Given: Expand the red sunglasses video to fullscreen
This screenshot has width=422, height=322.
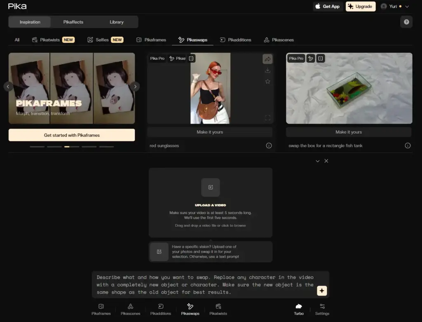Looking at the screenshot, I should point(267,118).
